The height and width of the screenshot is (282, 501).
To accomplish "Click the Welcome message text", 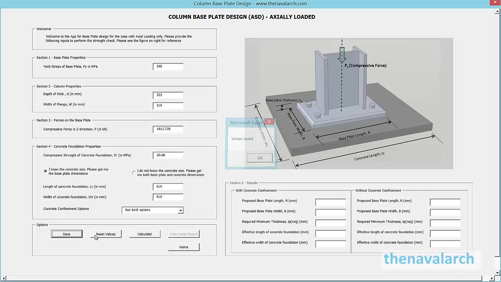I will [x=119, y=38].
